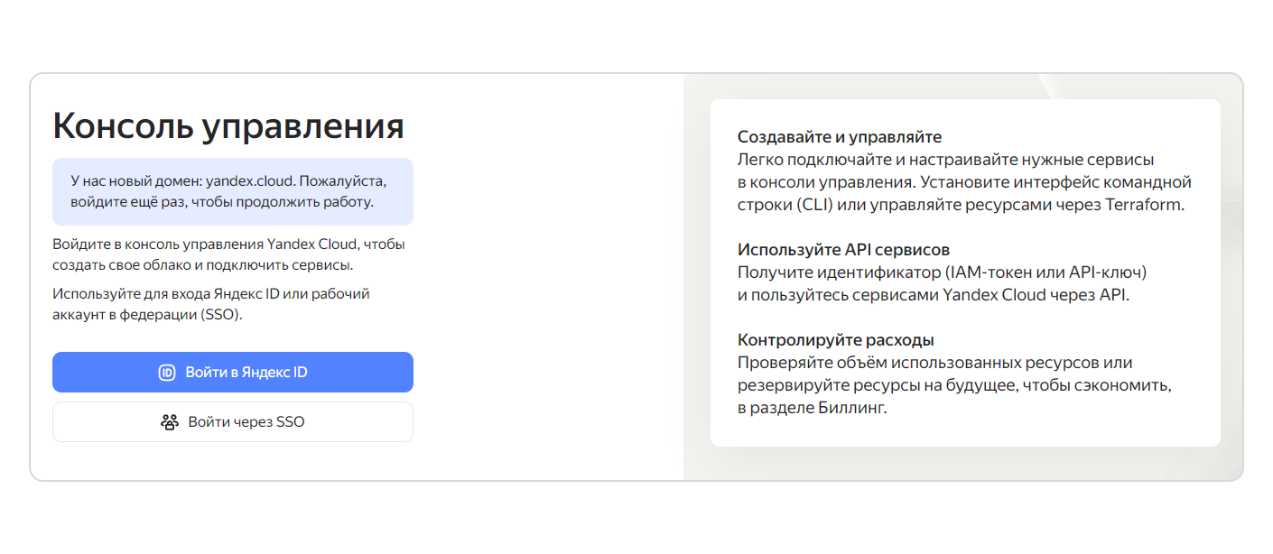Select the Создавайте и управляйте heading
The width and height of the screenshot is (1273, 554).
click(x=840, y=137)
